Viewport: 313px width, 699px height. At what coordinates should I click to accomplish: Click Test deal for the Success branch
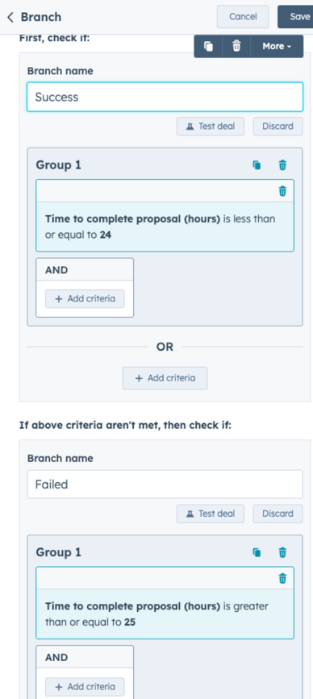pyautogui.click(x=211, y=126)
